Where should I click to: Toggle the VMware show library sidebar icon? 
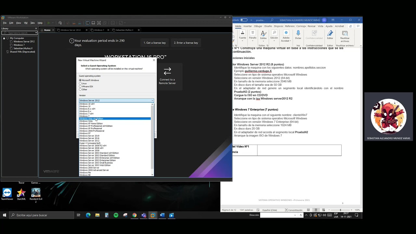[x=87, y=23]
